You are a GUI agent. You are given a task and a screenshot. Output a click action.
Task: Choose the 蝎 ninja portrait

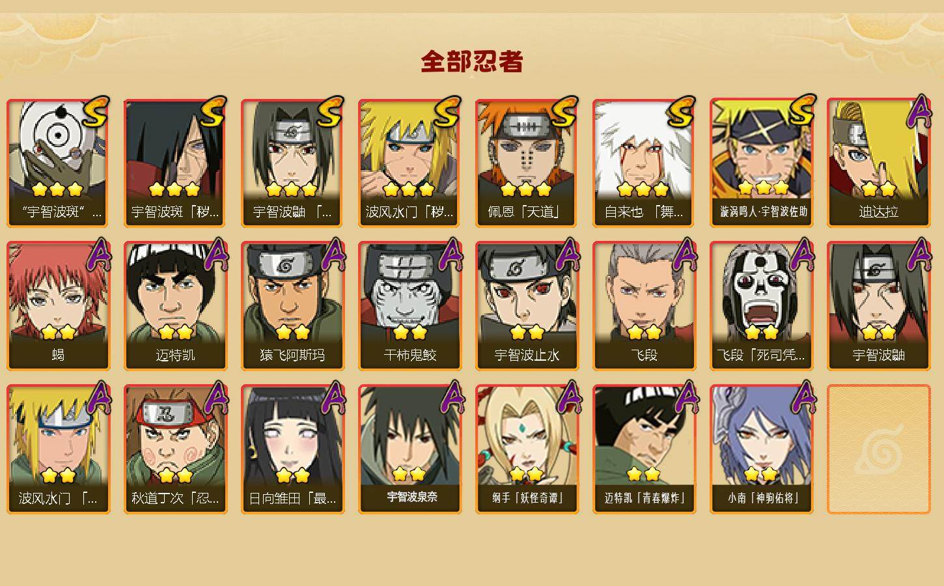(x=59, y=306)
